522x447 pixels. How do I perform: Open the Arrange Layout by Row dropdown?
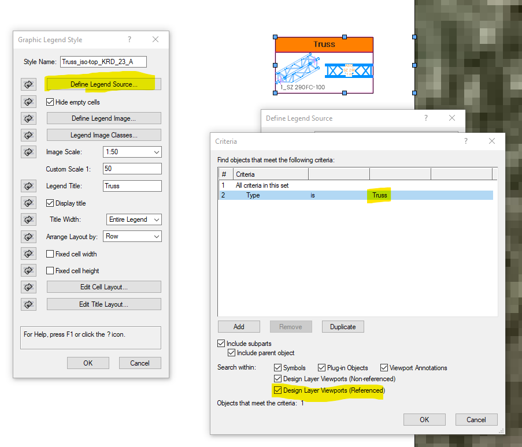pyautogui.click(x=132, y=237)
